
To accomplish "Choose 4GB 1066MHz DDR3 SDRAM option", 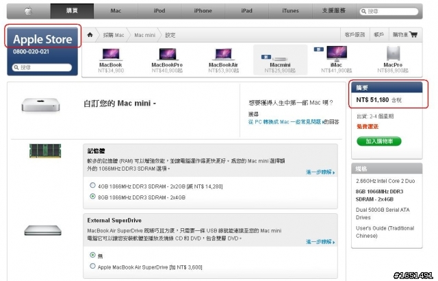I will click(x=92, y=185).
